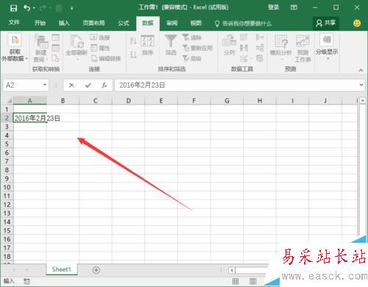
Task: Click Sort Z to A descending icon
Action: (x=133, y=54)
